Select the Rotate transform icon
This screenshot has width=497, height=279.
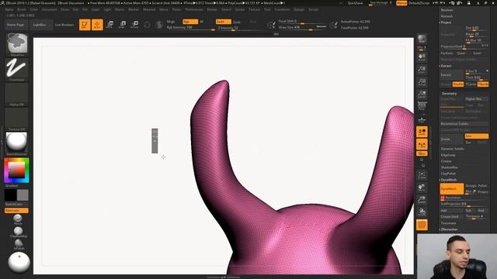(x=134, y=25)
